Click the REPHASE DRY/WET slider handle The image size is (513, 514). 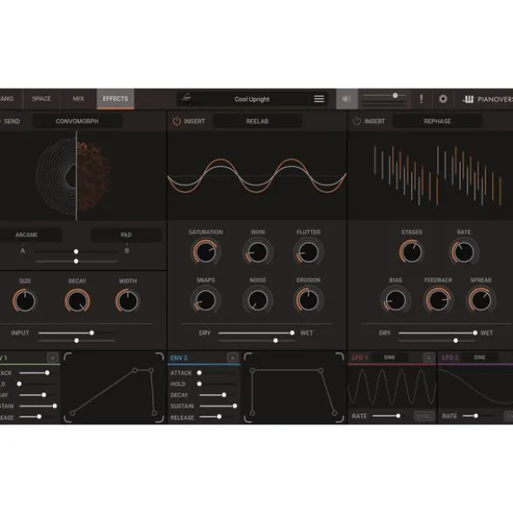click(x=475, y=333)
